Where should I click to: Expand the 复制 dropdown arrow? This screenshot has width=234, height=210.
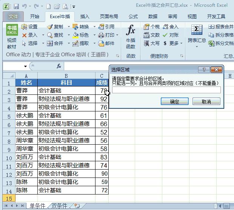(69, 27)
